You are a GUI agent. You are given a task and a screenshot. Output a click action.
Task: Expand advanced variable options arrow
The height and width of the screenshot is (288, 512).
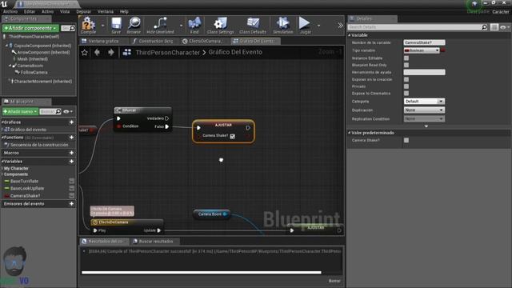tap(426, 126)
